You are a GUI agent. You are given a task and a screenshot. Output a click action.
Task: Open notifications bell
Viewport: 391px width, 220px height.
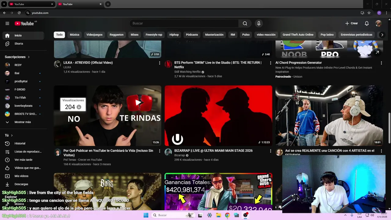coord(367,24)
